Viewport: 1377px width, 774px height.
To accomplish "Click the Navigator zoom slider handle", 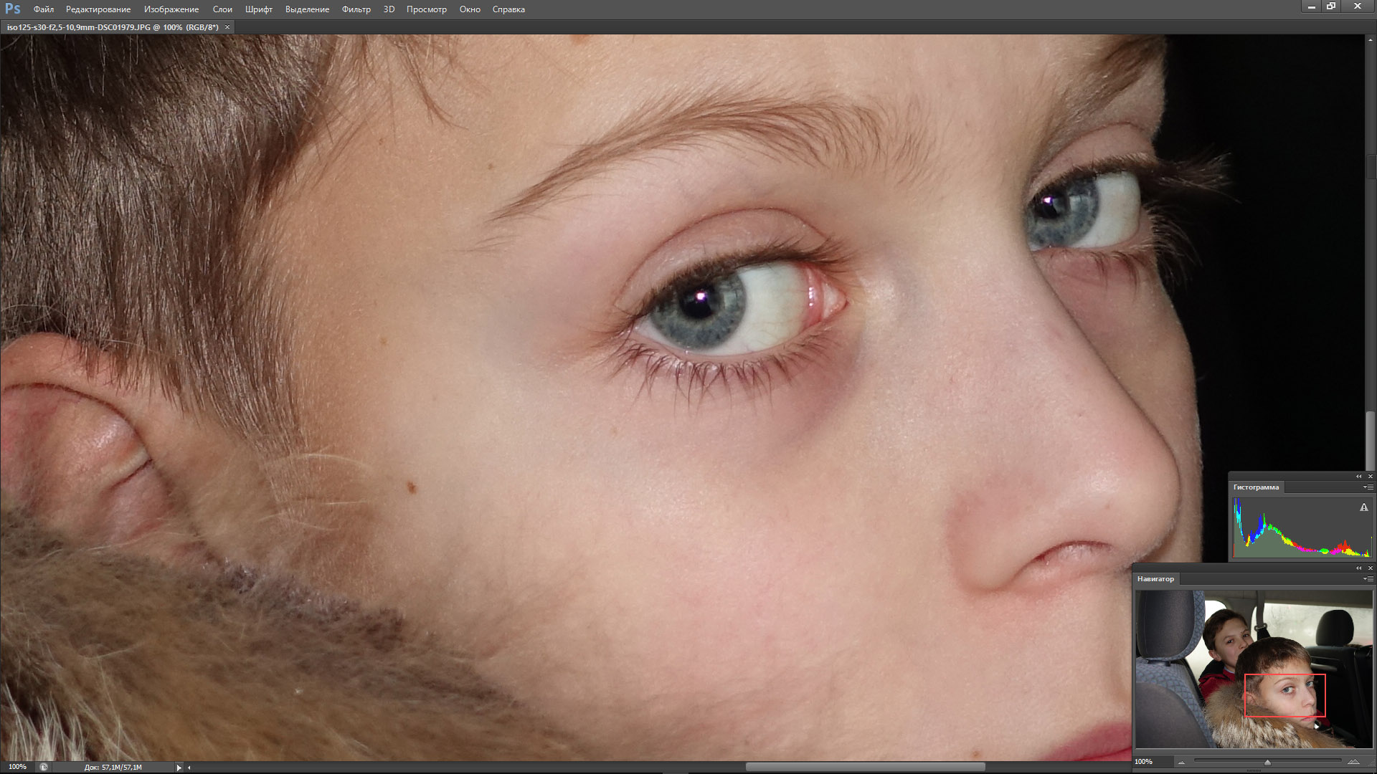I will (x=1267, y=763).
